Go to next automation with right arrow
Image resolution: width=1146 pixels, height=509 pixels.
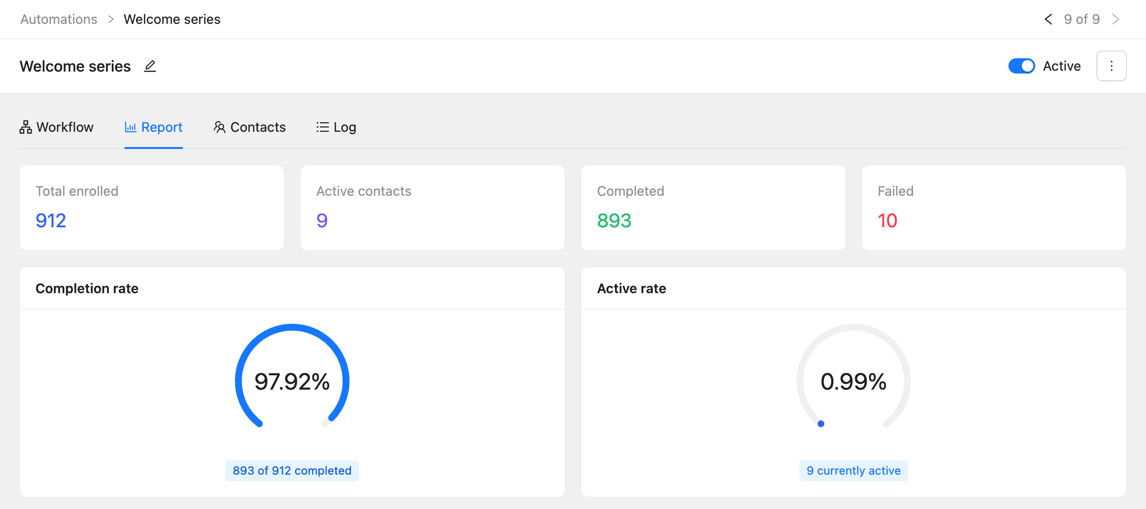click(1115, 19)
